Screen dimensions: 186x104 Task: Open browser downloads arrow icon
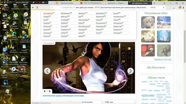pos(183,8)
